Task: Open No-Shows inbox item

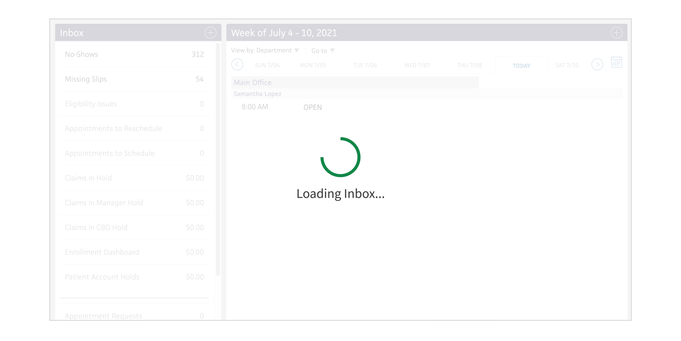Action: coord(135,54)
